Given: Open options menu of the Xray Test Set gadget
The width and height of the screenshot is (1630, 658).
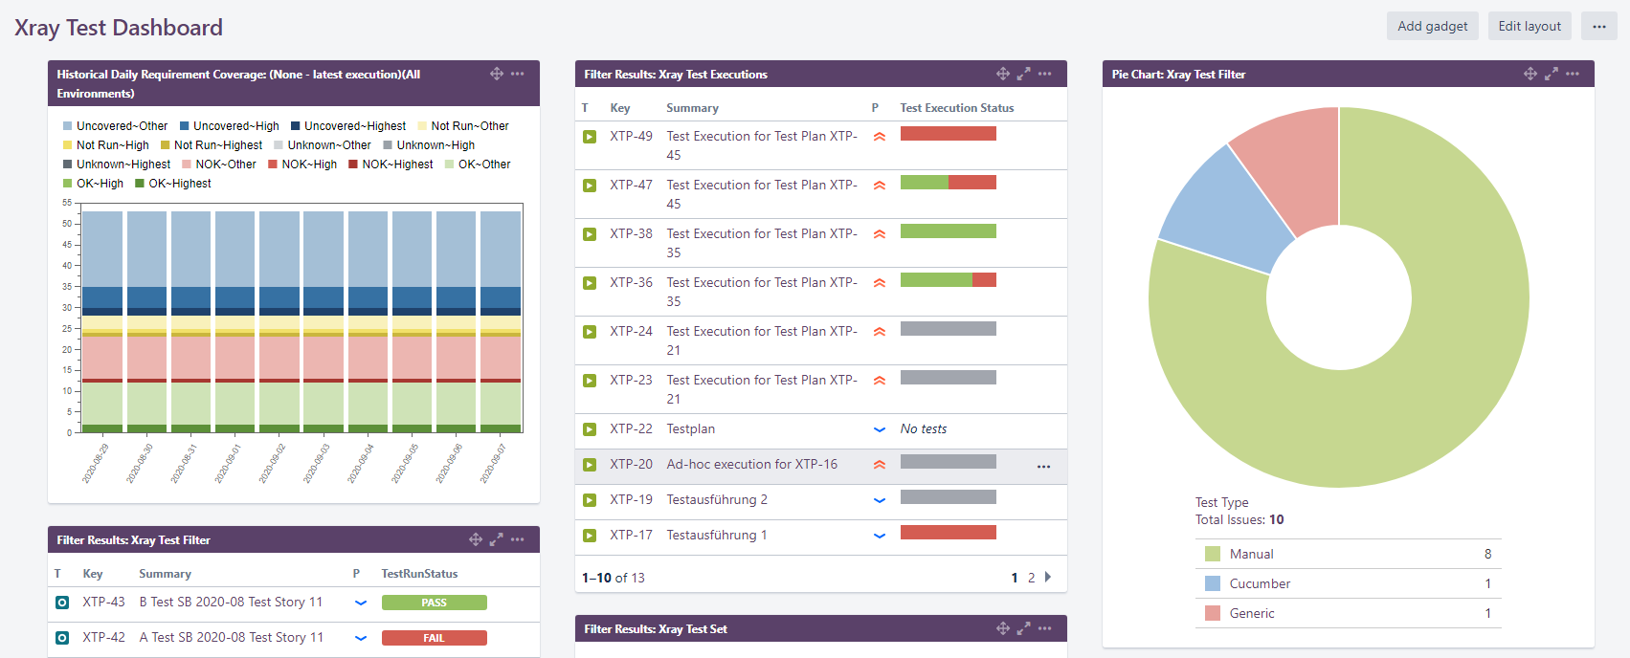Looking at the screenshot, I should click(1045, 628).
